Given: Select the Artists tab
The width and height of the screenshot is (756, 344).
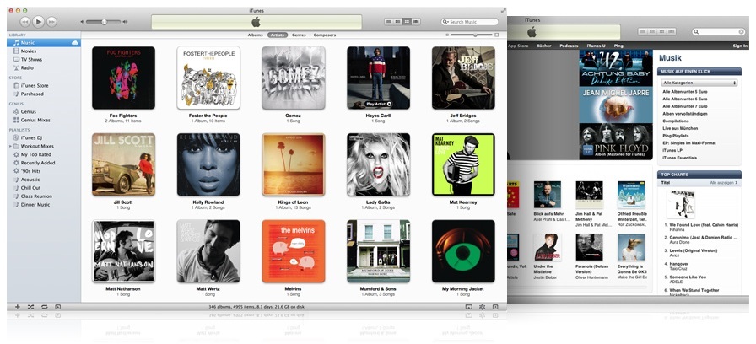Looking at the screenshot, I should 278,35.
